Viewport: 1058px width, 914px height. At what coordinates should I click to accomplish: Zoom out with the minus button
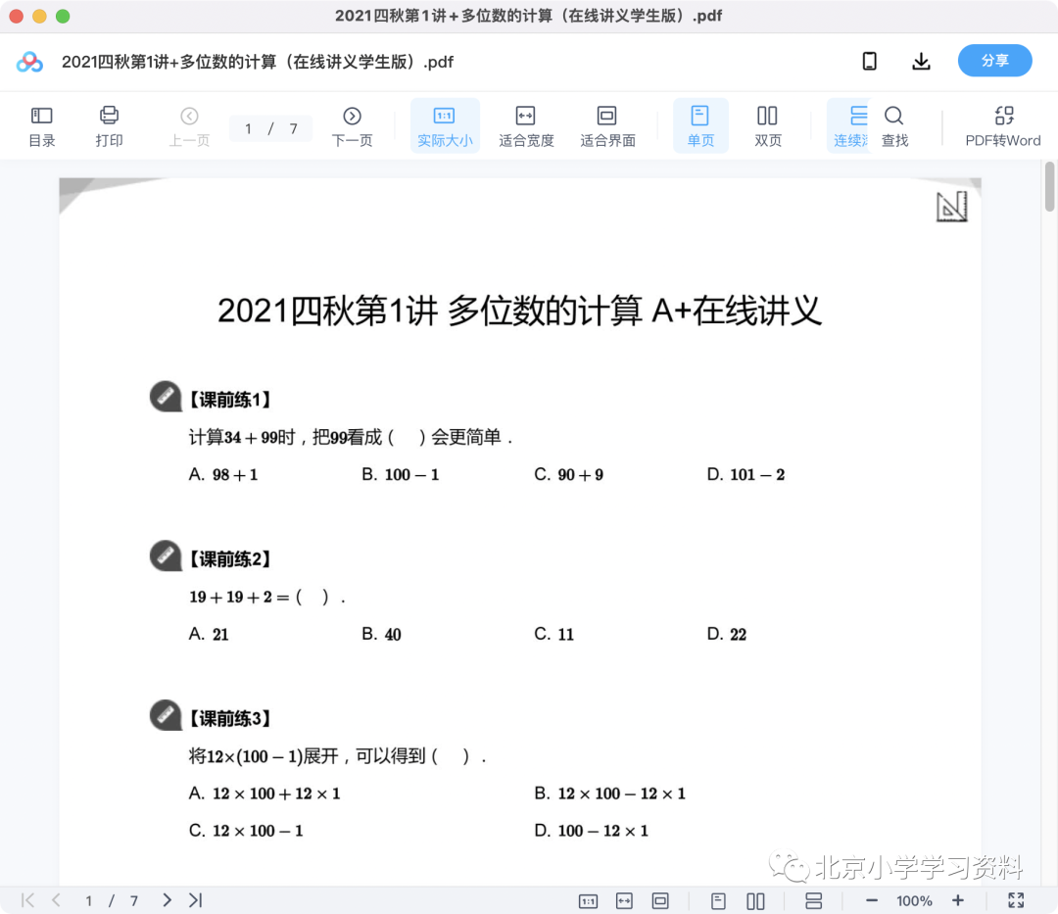click(x=872, y=900)
